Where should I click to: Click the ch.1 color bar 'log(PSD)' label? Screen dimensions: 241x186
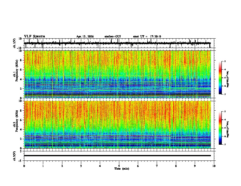pyautogui.click(x=228, y=79)
